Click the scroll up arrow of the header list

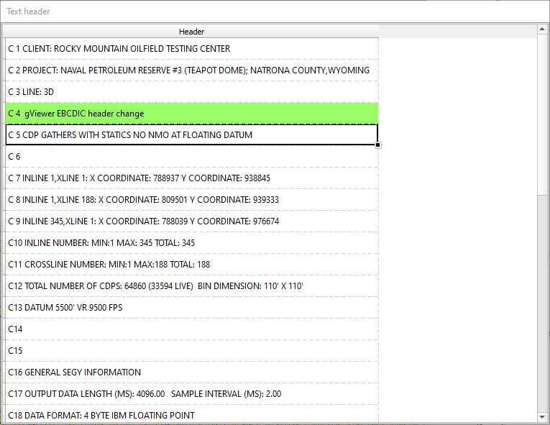coord(542,29)
